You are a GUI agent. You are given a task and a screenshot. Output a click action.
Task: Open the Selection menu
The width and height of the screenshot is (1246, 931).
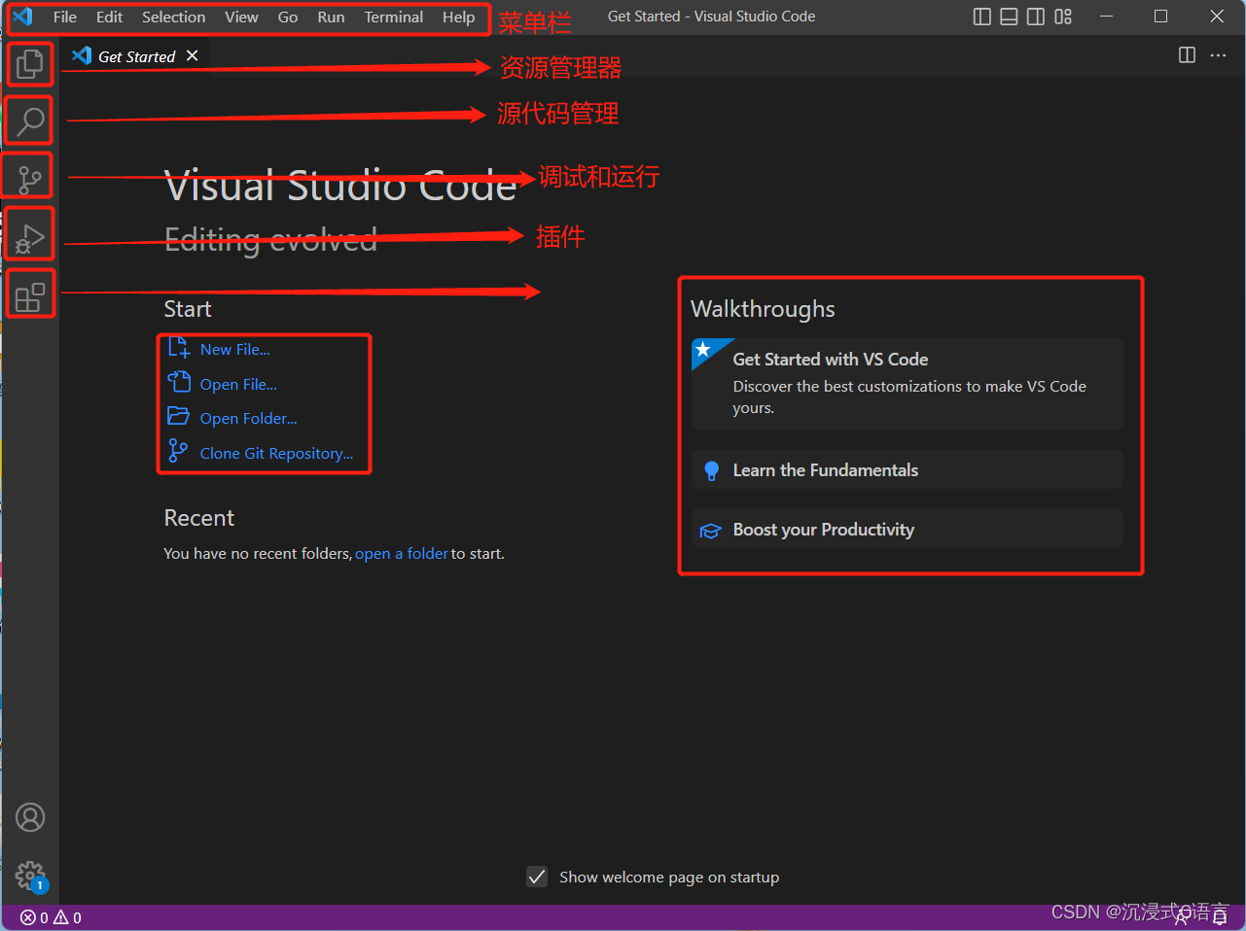point(173,17)
